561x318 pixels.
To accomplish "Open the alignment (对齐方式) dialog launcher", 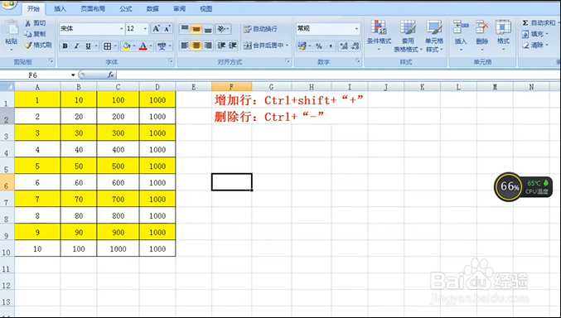I will tap(288, 61).
